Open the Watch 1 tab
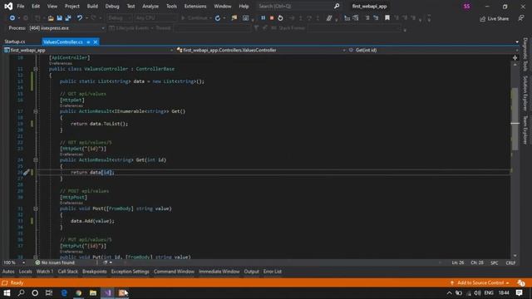This screenshot has height=299, width=532. click(x=45, y=272)
